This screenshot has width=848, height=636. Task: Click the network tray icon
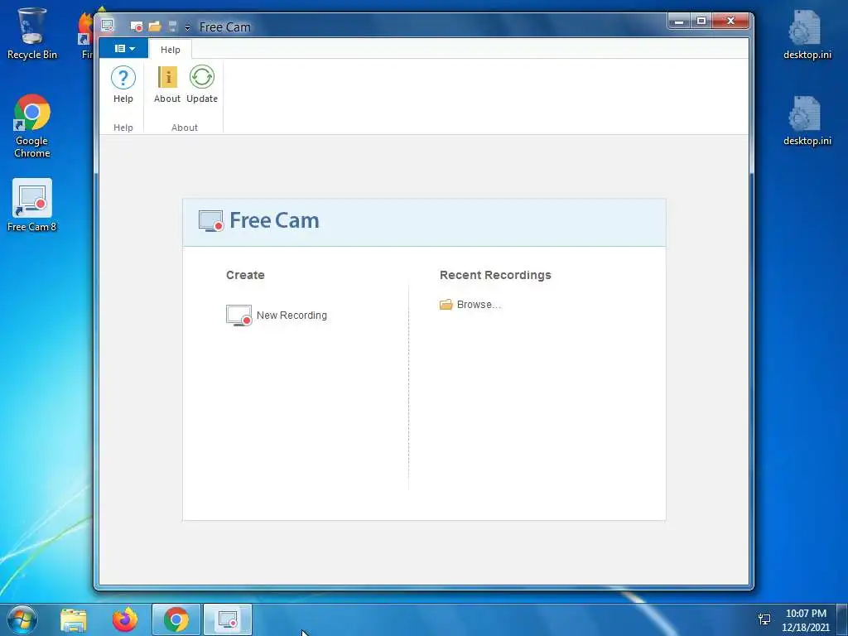[x=764, y=619]
